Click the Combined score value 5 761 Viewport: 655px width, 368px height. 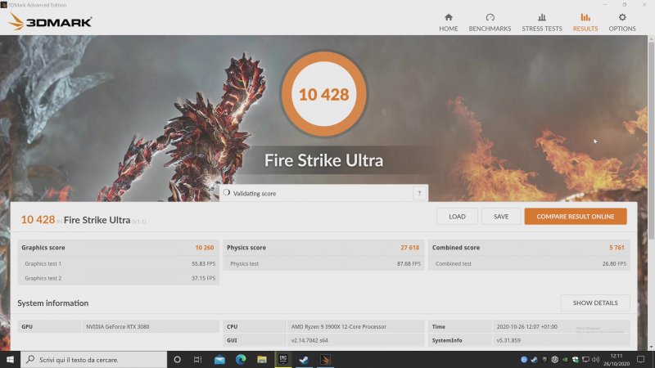(x=617, y=248)
